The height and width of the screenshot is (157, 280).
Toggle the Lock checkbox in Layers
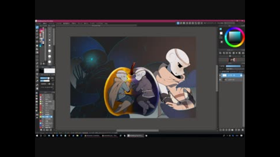[239, 72]
